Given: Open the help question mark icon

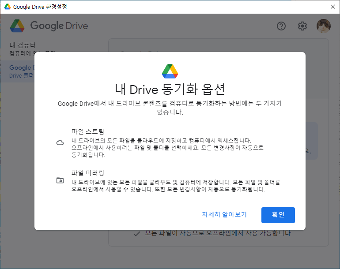Looking at the screenshot, I should click(x=281, y=26).
